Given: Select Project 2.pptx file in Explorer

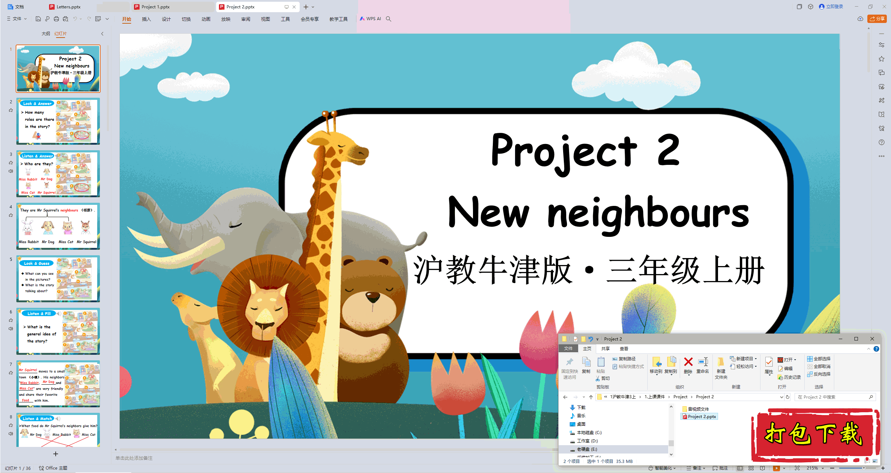Looking at the screenshot, I should click(699, 417).
